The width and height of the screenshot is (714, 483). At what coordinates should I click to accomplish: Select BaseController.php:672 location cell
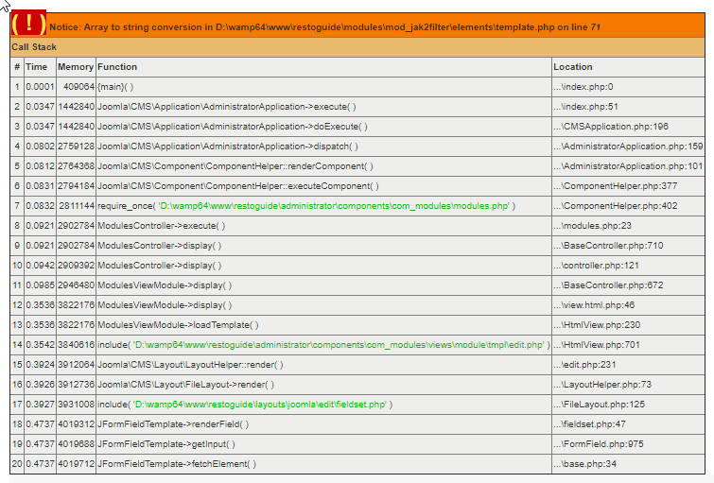pyautogui.click(x=628, y=285)
